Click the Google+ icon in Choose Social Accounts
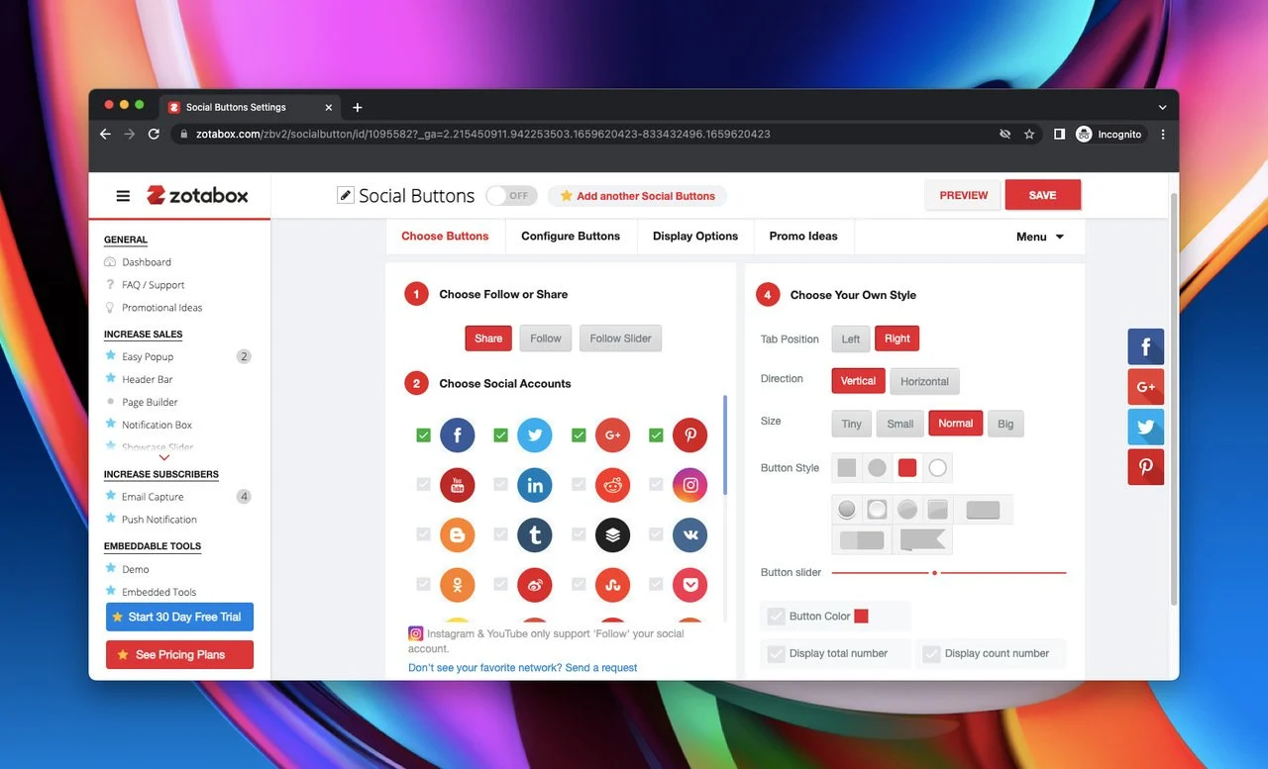1268x769 pixels. pos(612,434)
